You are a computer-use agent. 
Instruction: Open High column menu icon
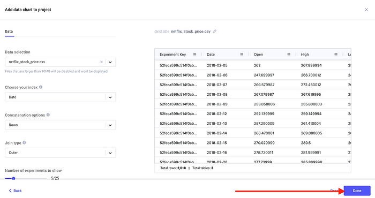tap(336, 54)
